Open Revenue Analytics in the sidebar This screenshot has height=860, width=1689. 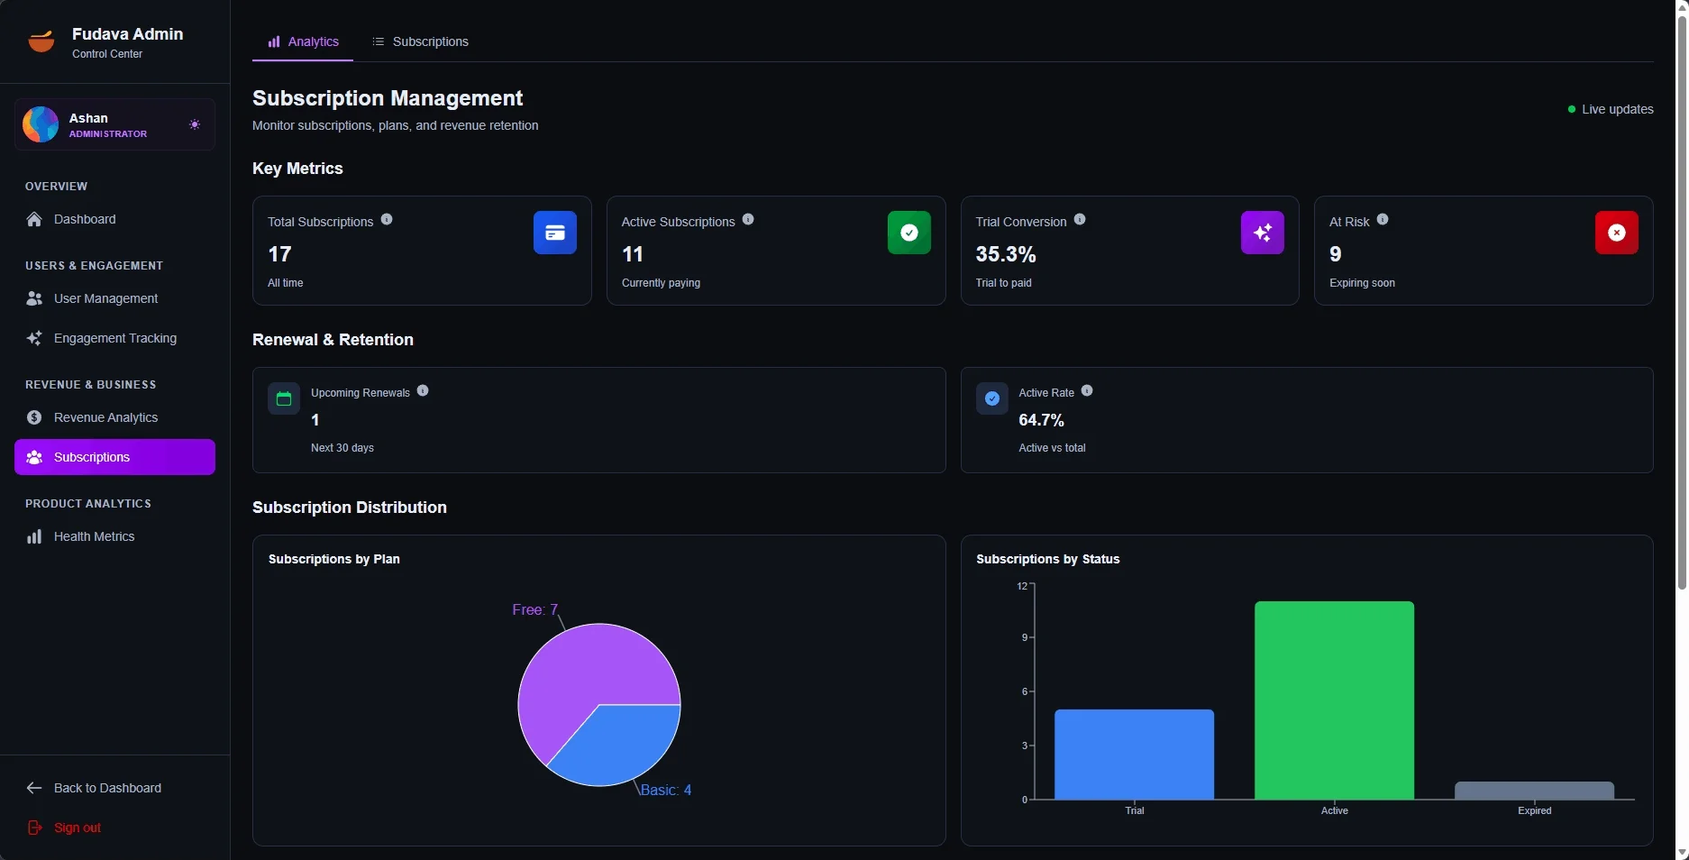105,417
